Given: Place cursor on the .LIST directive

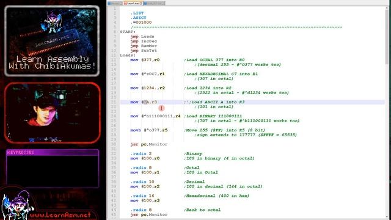Looking at the screenshot, I should [x=137, y=13].
